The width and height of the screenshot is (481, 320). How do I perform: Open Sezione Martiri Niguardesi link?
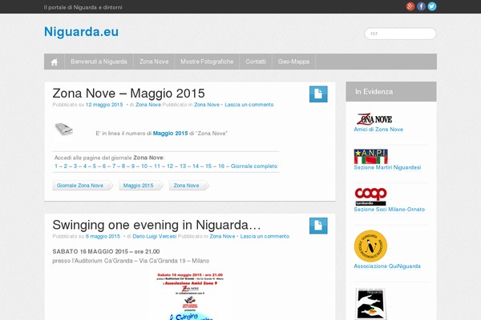[x=387, y=167]
